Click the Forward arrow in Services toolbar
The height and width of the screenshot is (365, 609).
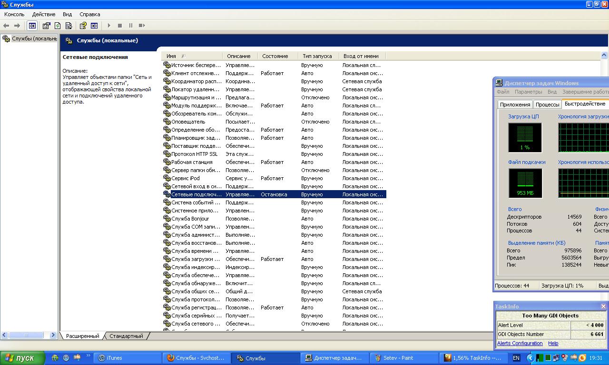coord(17,26)
